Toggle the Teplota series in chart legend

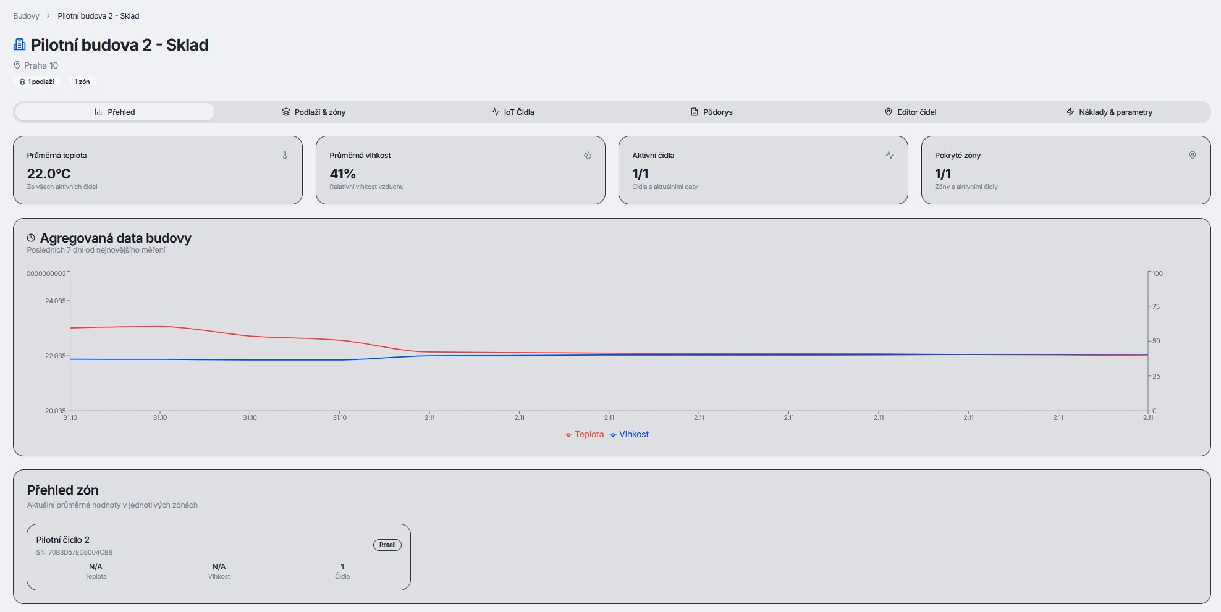click(x=584, y=434)
